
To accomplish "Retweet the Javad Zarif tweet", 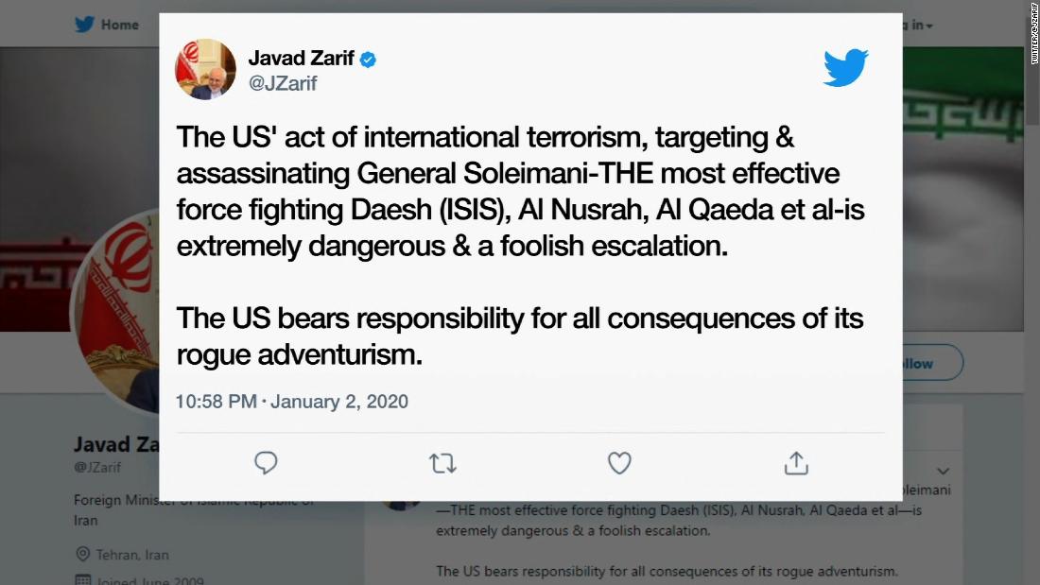I will click(442, 463).
